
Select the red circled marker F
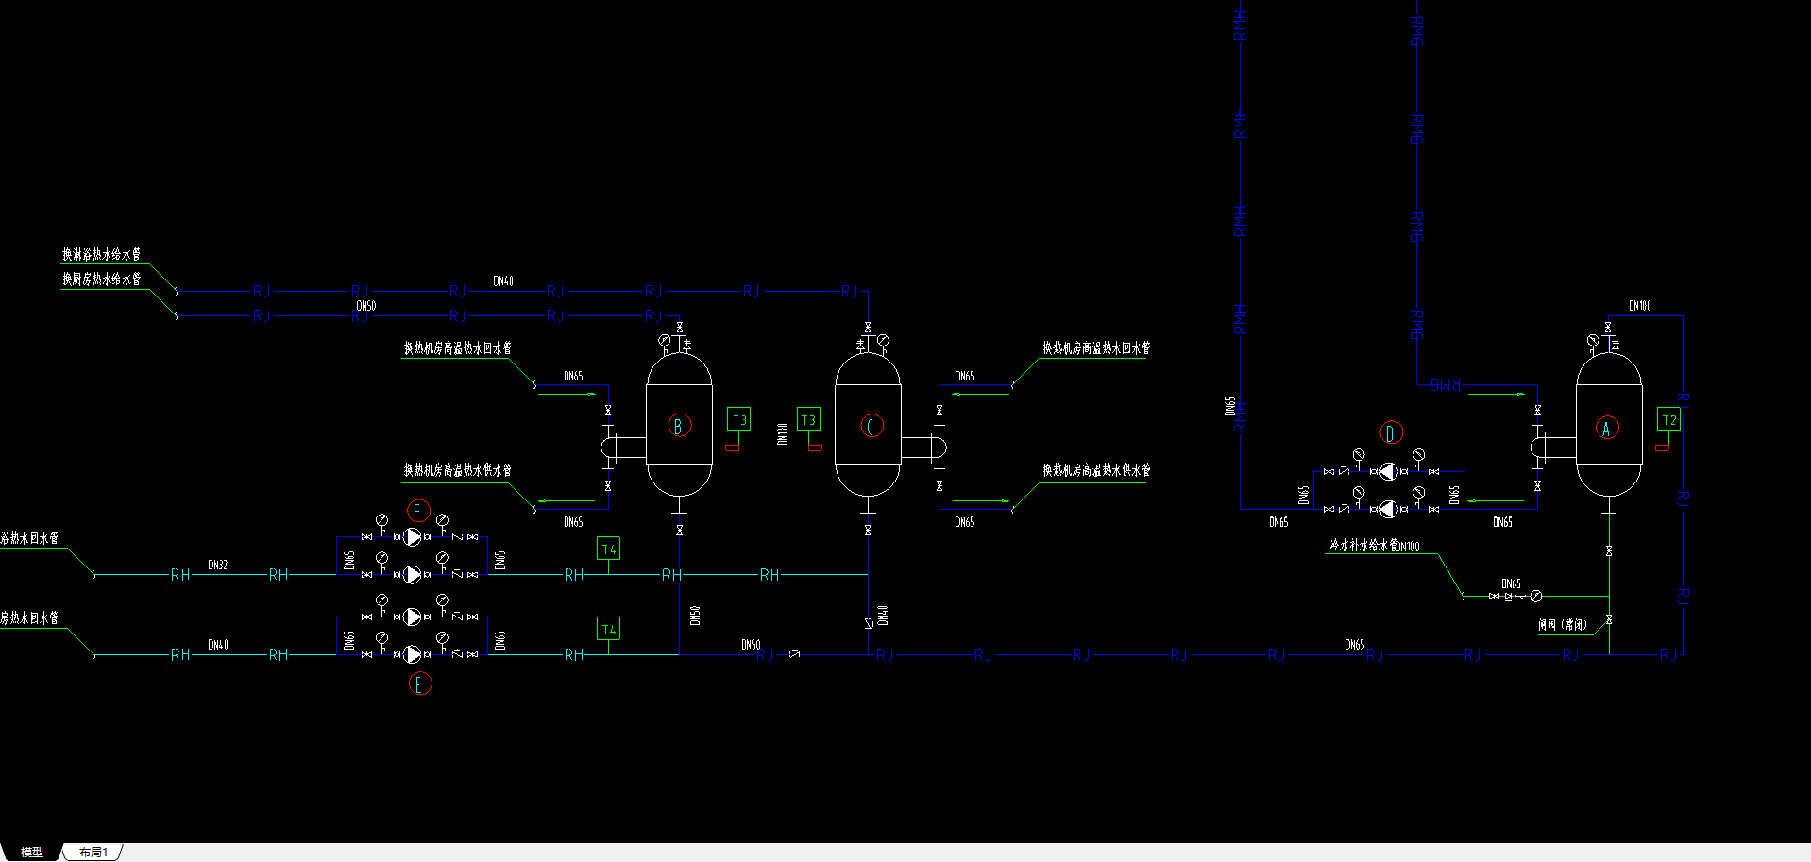pyautogui.click(x=418, y=511)
